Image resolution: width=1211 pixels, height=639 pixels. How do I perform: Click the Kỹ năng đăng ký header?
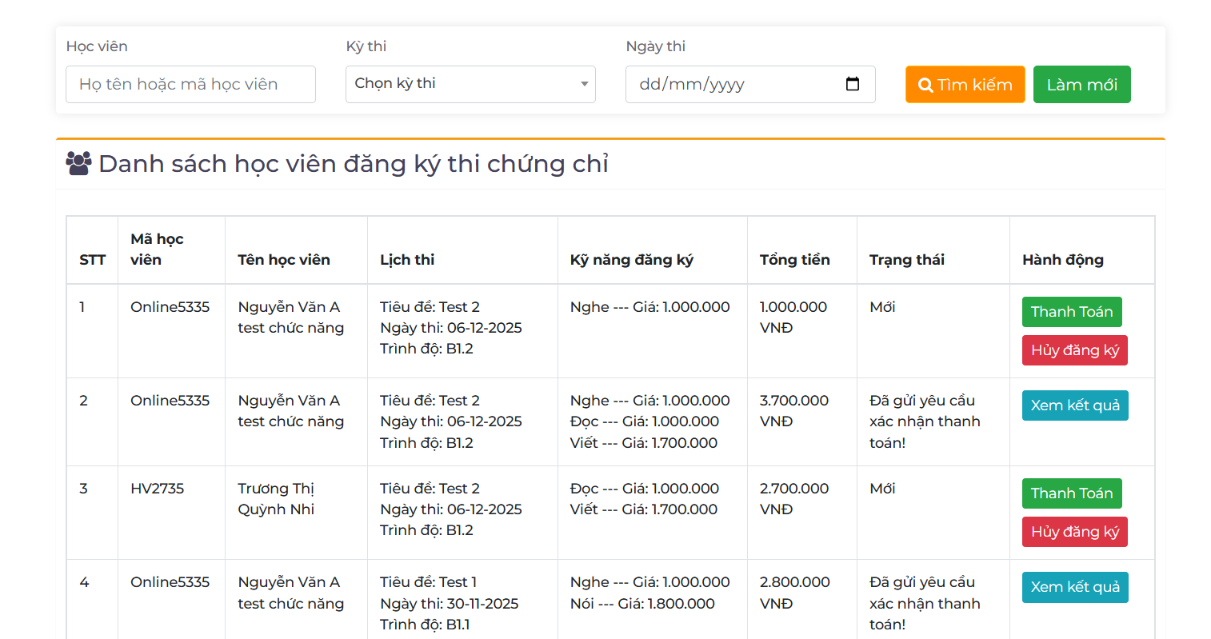click(631, 260)
